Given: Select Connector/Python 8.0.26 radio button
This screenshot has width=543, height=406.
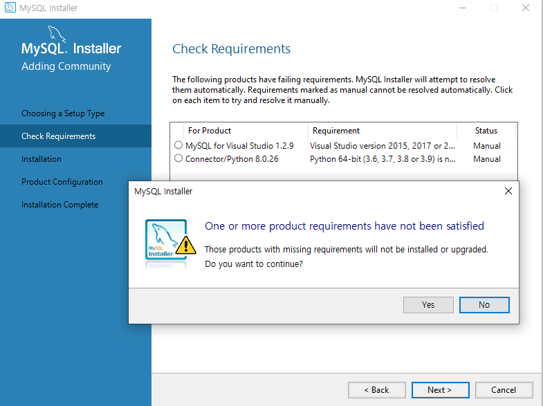Looking at the screenshot, I should click(178, 158).
